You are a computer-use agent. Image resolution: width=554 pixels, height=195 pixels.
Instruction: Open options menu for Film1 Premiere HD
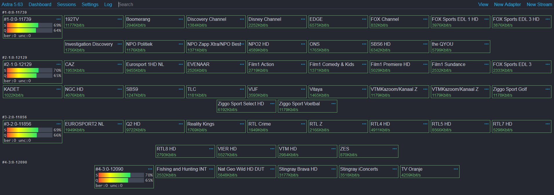(x=425, y=64)
